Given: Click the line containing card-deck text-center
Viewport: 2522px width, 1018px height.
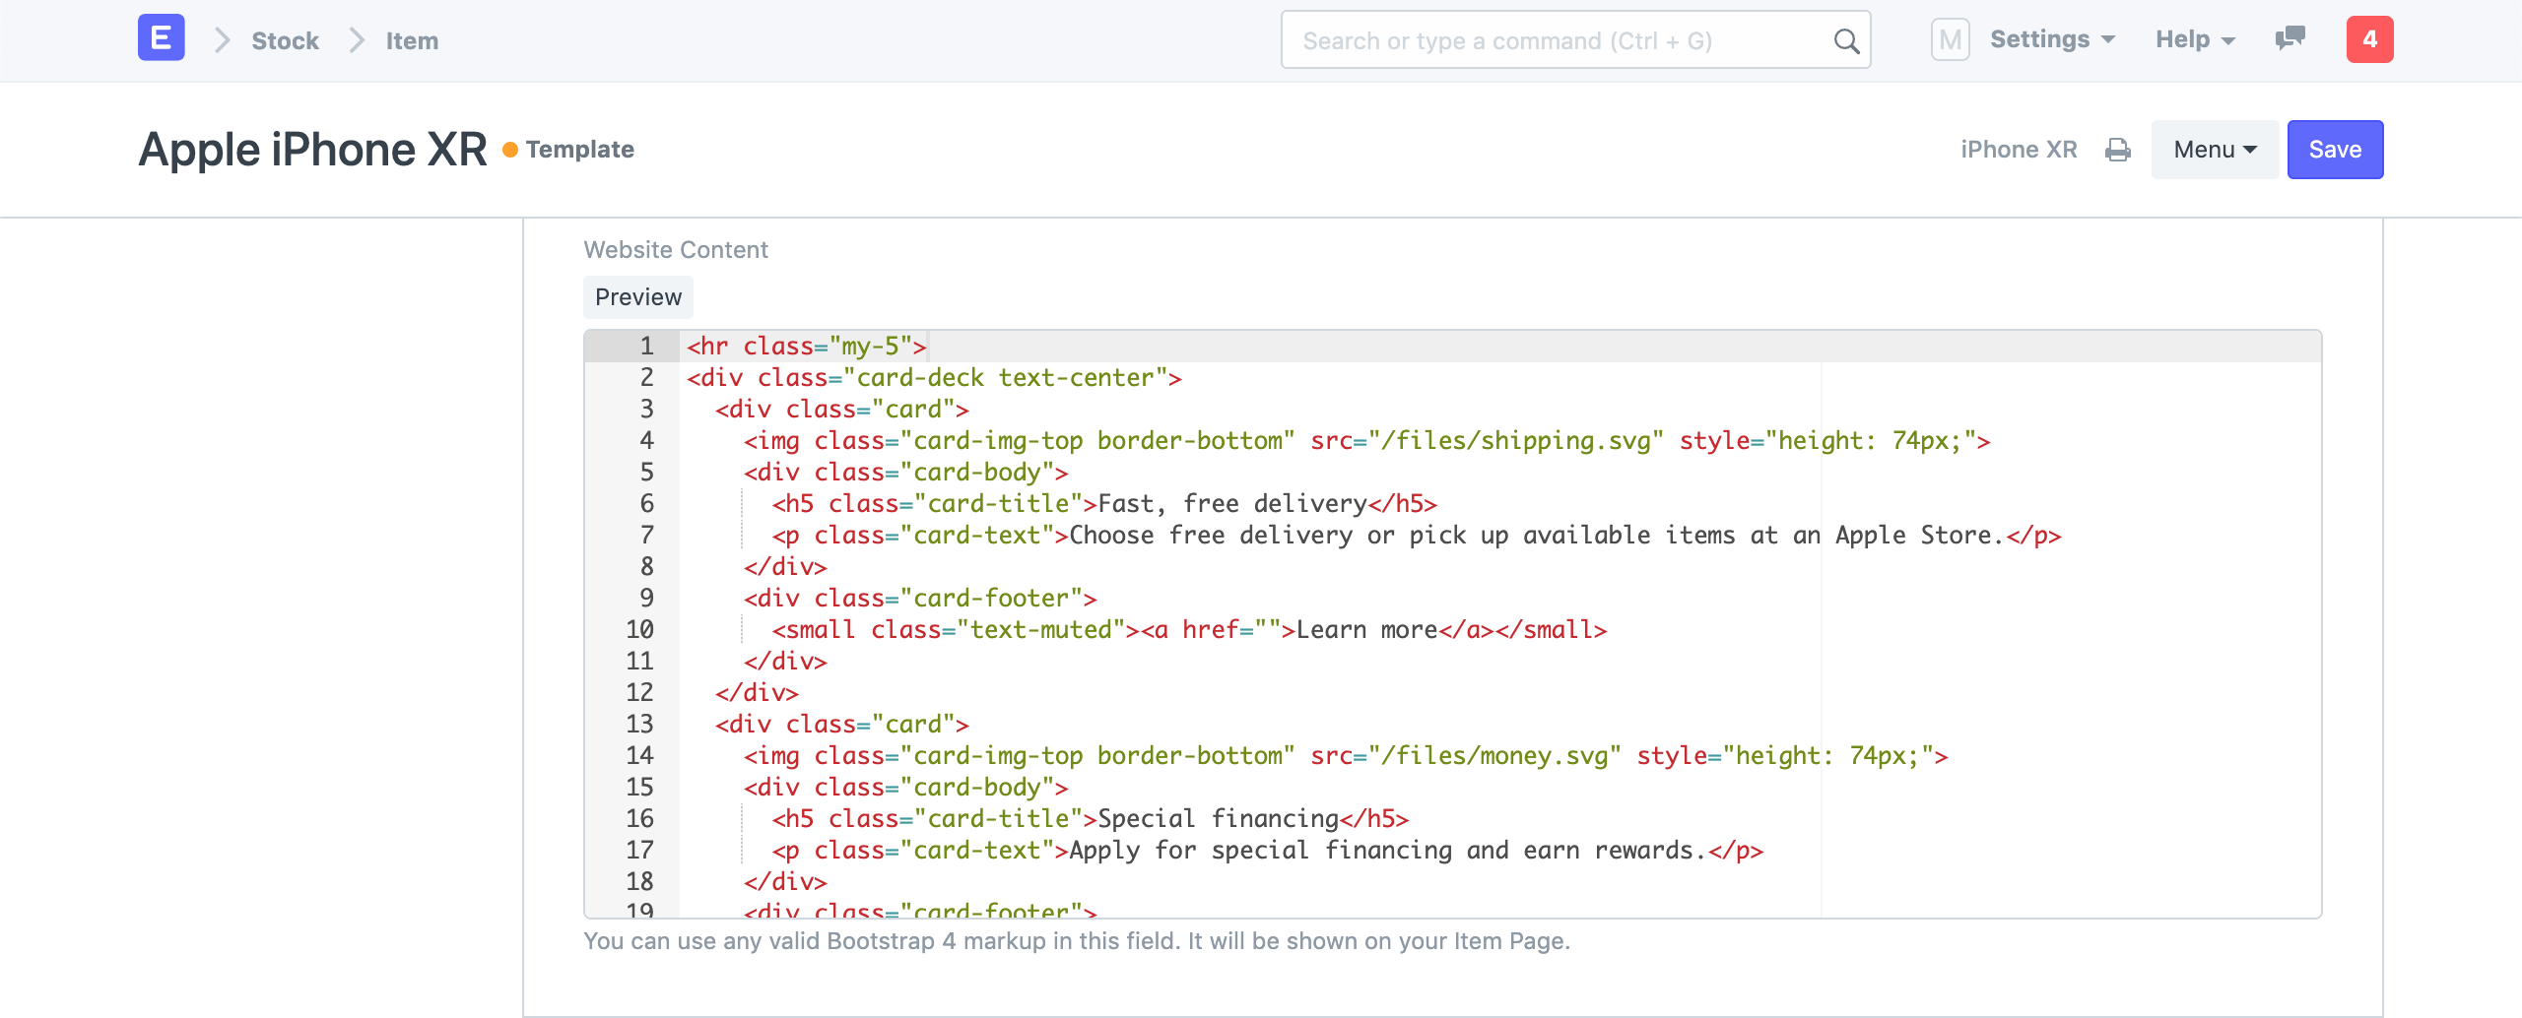Looking at the screenshot, I should (934, 378).
